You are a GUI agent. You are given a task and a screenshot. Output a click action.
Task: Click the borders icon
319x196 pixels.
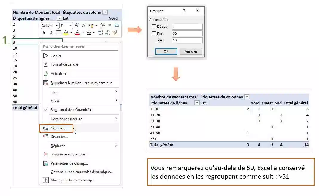pos(89,32)
